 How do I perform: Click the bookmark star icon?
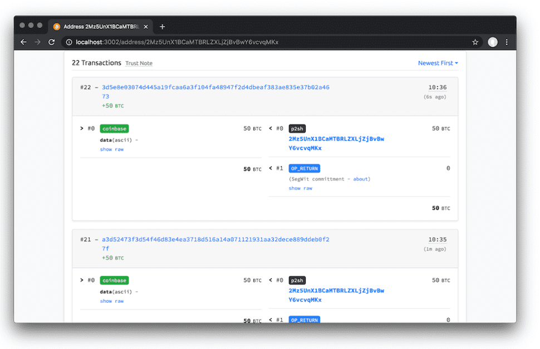click(x=475, y=42)
